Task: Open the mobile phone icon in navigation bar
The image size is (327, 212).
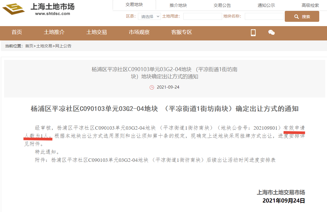Action: click(x=253, y=33)
